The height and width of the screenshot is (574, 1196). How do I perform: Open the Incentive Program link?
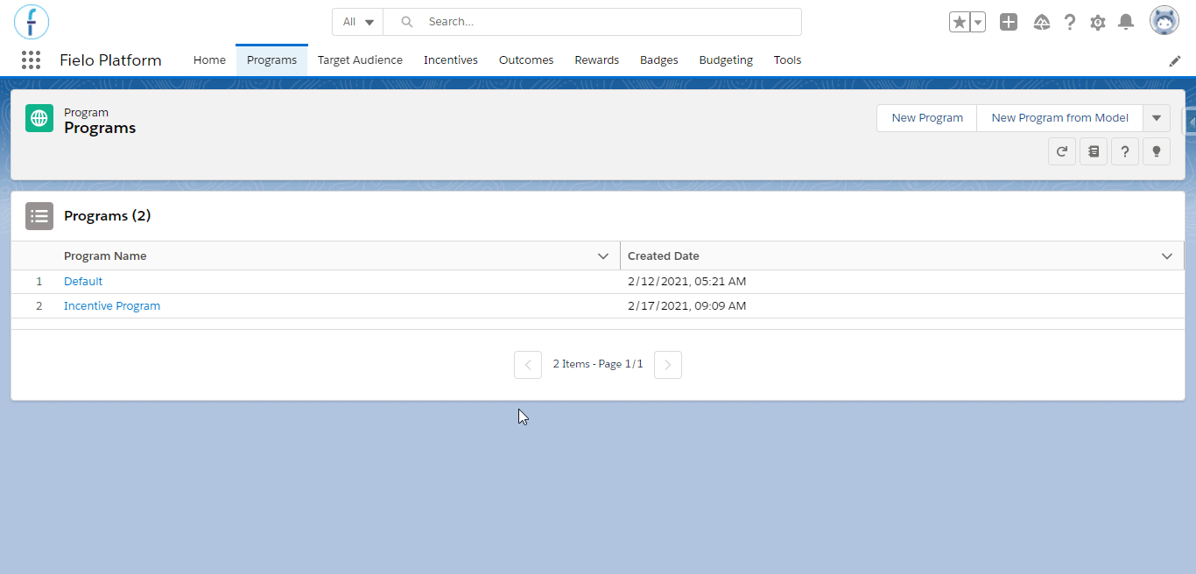[x=112, y=306]
